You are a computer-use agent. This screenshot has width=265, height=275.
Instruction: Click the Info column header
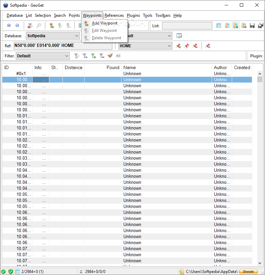pyautogui.click(x=41, y=67)
